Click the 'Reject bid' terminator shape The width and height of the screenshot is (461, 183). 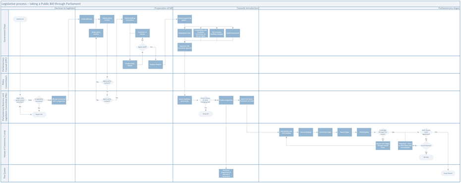click(39, 114)
